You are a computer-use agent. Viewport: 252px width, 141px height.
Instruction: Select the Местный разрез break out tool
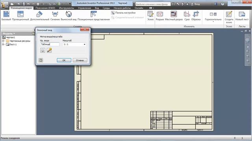pos(174,16)
